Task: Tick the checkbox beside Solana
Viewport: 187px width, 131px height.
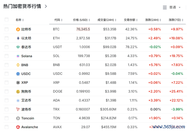Action: pyautogui.click(x=7, y=56)
